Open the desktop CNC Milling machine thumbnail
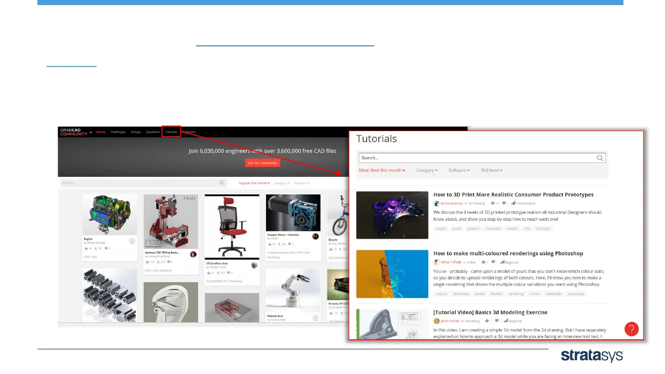Image resolution: width=665 pixels, height=374 pixels. (171, 222)
